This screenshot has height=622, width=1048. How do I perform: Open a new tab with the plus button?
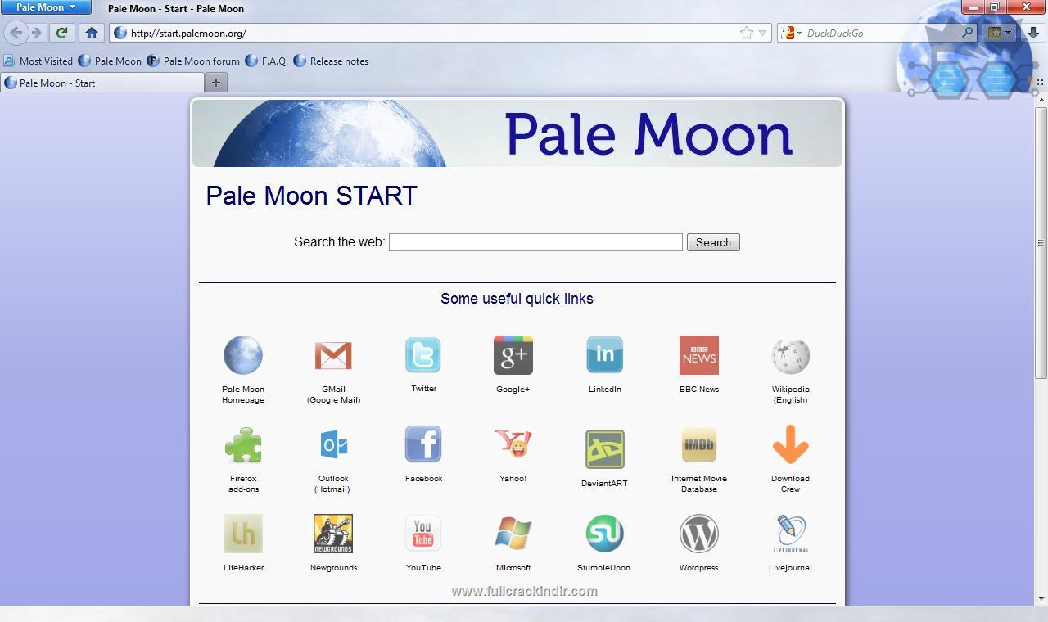coord(216,83)
